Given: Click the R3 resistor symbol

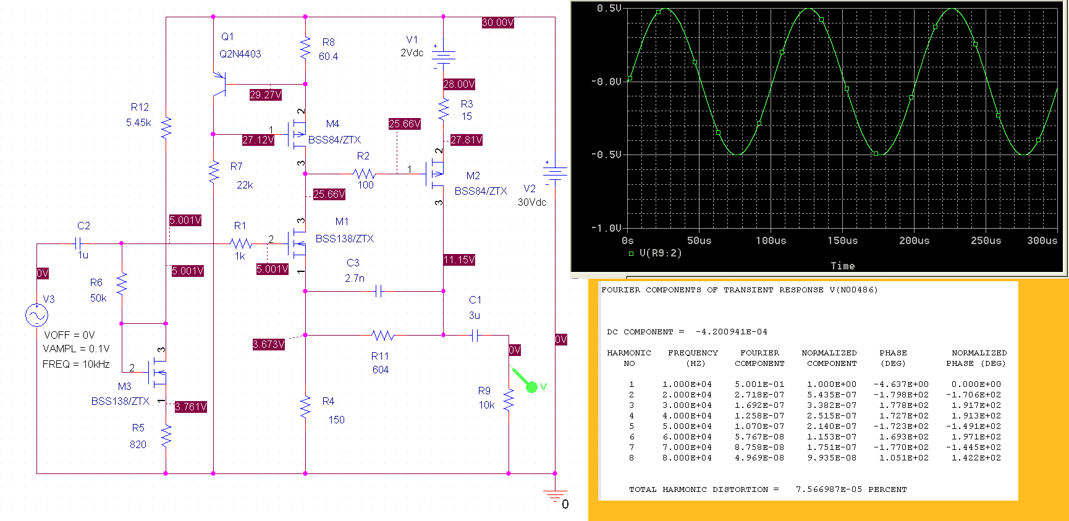Looking at the screenshot, I should click(x=444, y=109).
